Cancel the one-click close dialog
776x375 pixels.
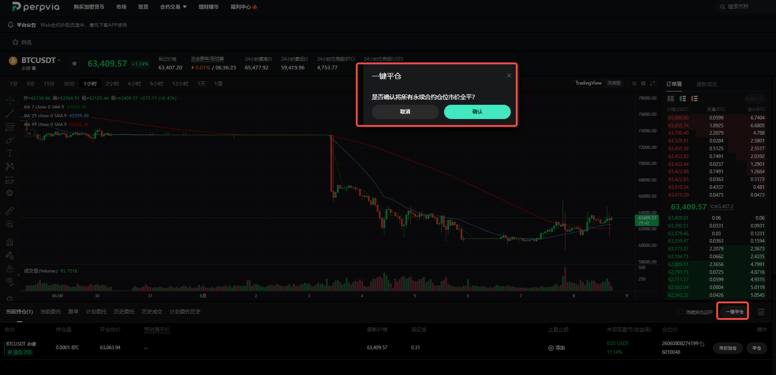405,112
